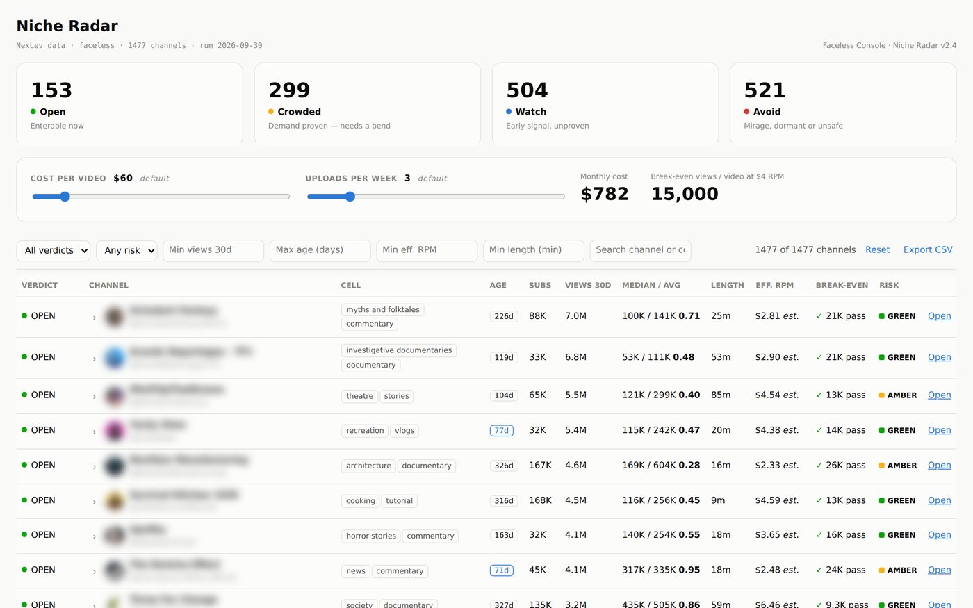Sort by the Length column header
The height and width of the screenshot is (608, 973).
pos(728,286)
